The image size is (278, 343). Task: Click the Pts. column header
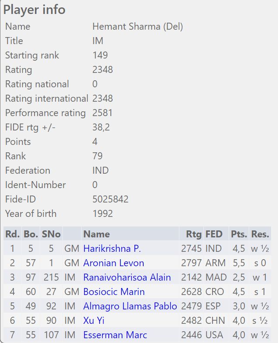coord(239,234)
